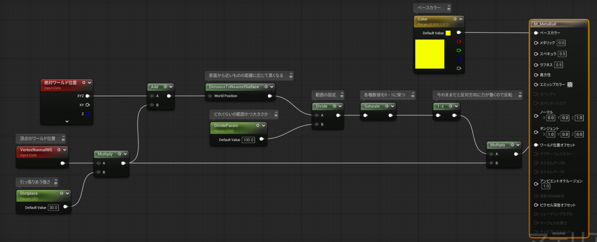The image size is (597, 242).
Task: Click the World Position input pin
Action: tap(210, 96)
